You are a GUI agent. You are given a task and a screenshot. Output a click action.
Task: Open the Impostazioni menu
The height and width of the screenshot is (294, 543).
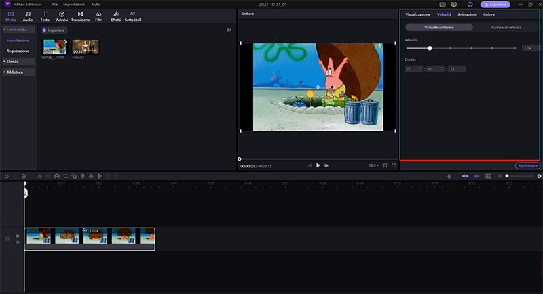74,5
